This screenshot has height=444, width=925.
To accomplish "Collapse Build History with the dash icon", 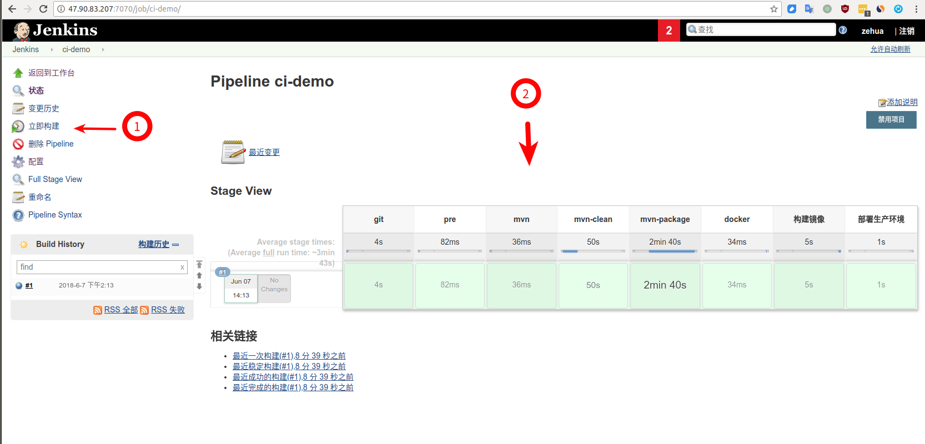I will click(175, 245).
